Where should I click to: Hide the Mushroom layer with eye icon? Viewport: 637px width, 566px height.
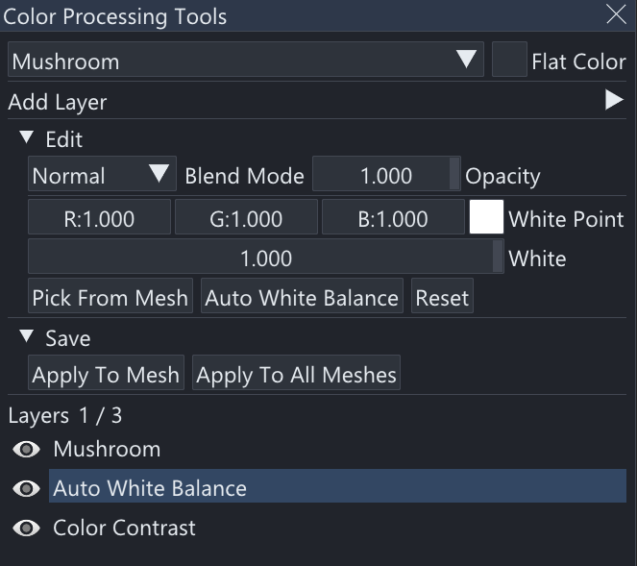[x=26, y=450]
